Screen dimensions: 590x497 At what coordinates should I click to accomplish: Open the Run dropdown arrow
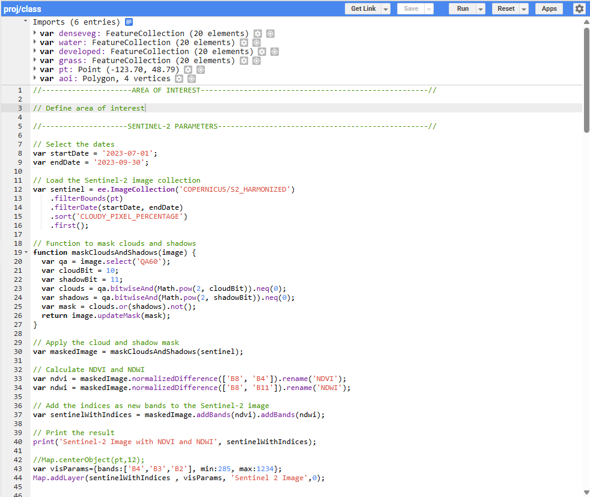(481, 8)
